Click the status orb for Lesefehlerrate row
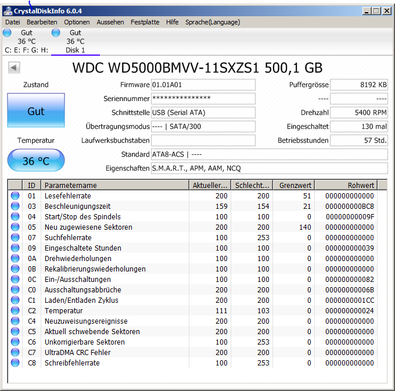 point(15,195)
